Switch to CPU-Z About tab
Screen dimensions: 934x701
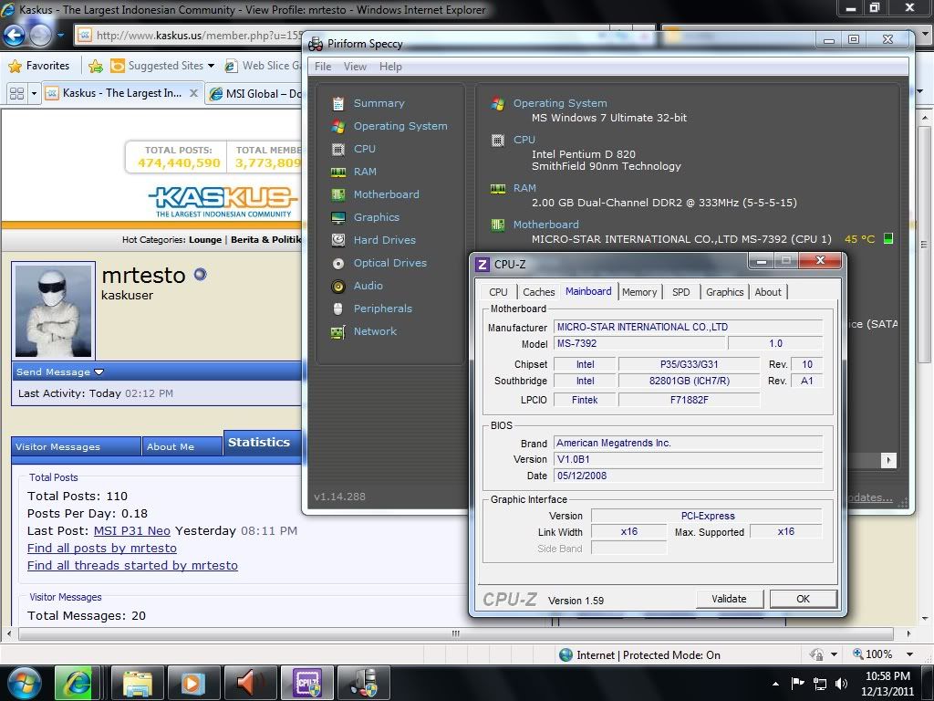pyautogui.click(x=768, y=292)
